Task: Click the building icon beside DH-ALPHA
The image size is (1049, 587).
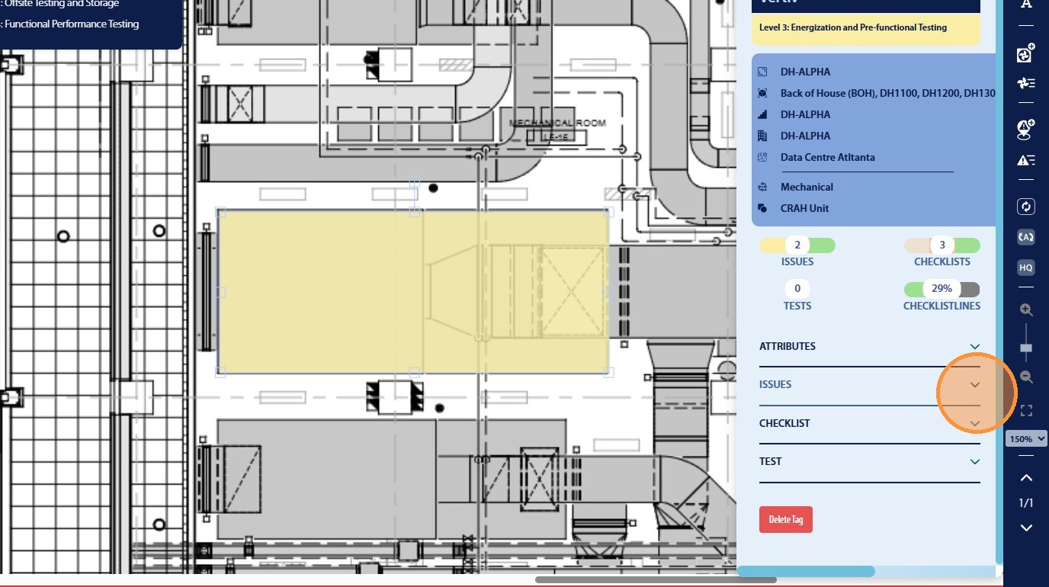Action: point(762,136)
